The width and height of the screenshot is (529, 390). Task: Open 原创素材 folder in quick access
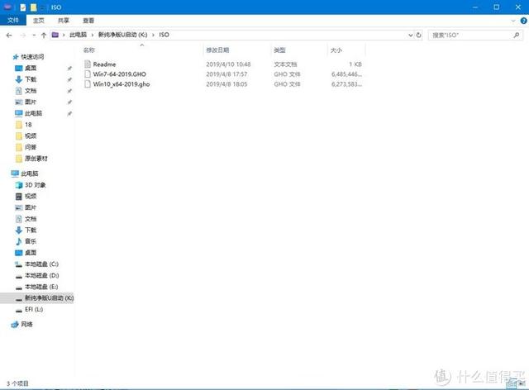[36, 159]
